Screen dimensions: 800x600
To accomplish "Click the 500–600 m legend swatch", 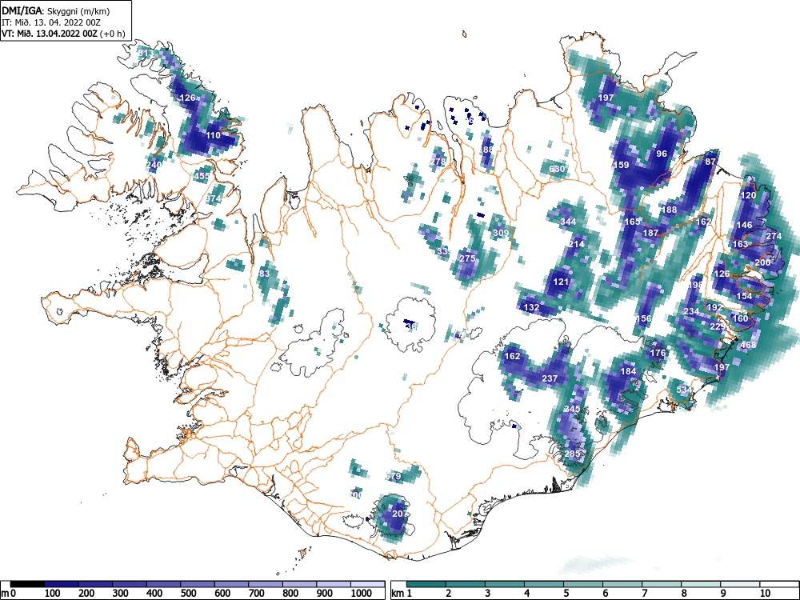I will 198,584.
